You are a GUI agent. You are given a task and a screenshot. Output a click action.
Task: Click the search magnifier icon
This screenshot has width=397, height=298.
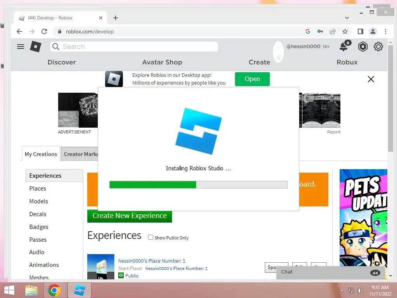coord(56,47)
